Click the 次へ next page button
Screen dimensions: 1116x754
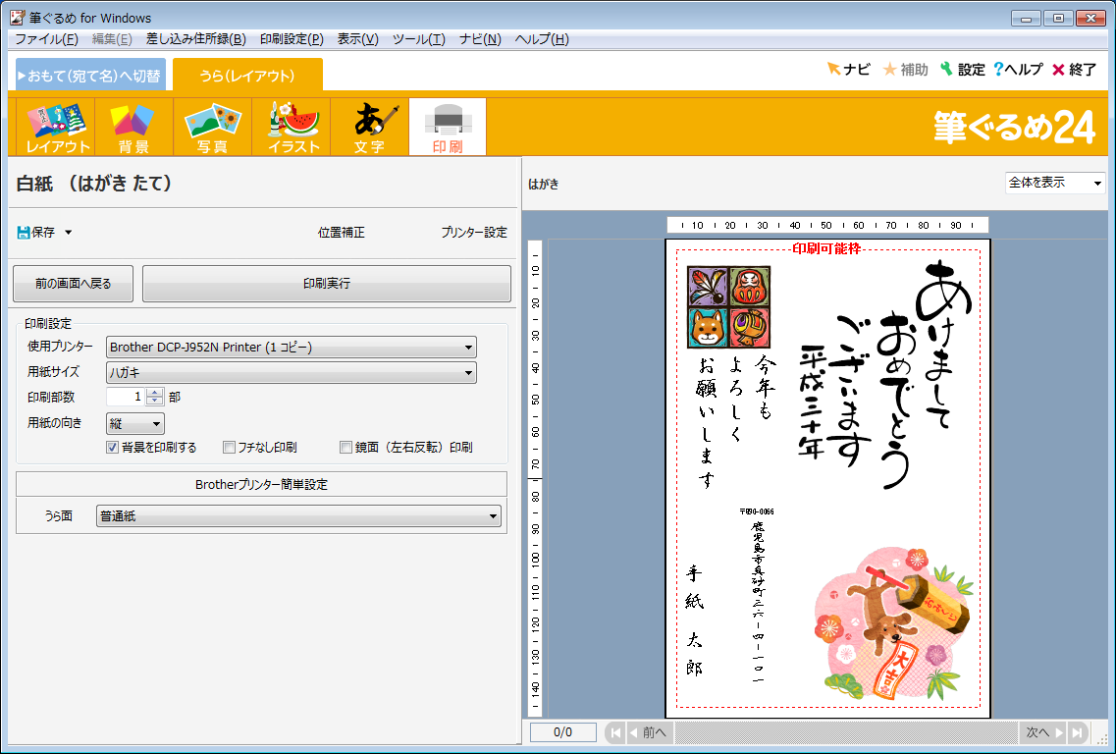point(1043,732)
